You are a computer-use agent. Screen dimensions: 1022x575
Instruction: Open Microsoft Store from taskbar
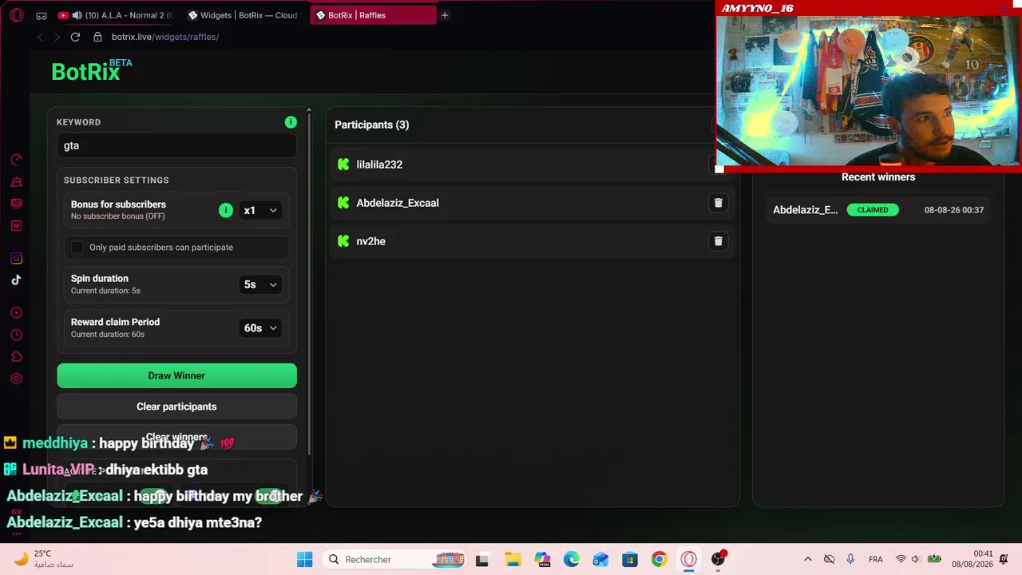coord(629,559)
